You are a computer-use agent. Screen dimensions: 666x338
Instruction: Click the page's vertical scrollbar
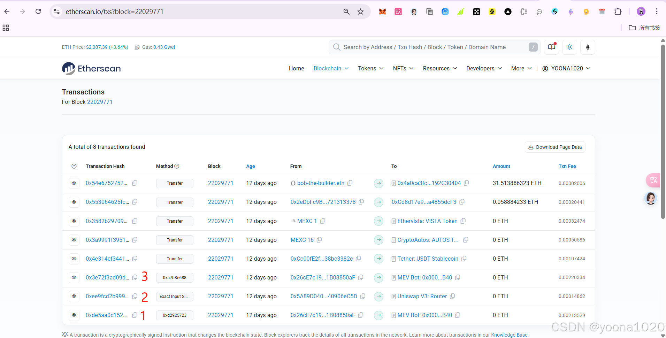coord(663,132)
